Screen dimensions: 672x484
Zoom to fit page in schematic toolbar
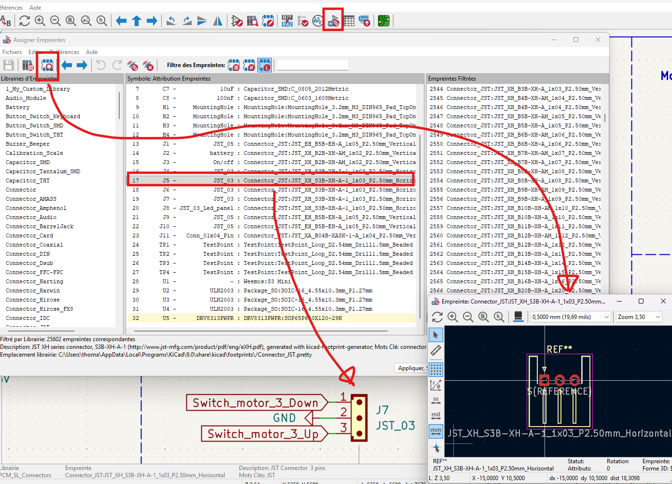71,21
